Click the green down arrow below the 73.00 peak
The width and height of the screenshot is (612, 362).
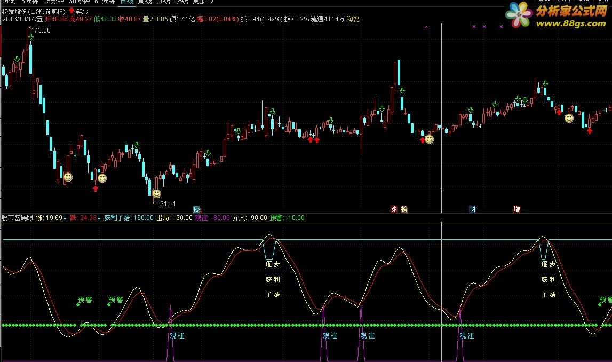tap(31, 37)
